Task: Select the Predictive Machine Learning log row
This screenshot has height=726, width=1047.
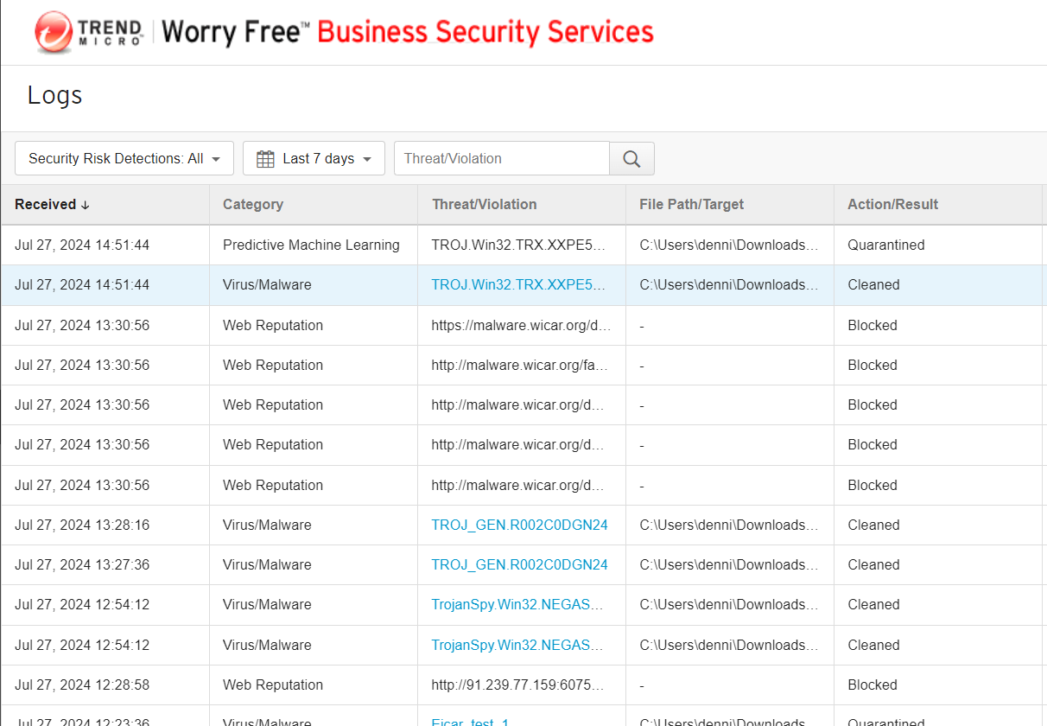Action: [311, 245]
